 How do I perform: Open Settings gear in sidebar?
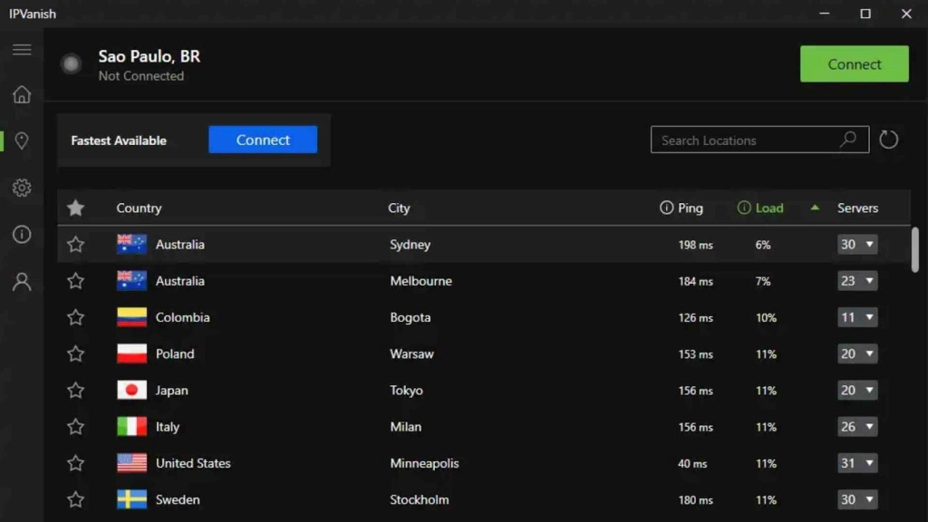point(22,188)
